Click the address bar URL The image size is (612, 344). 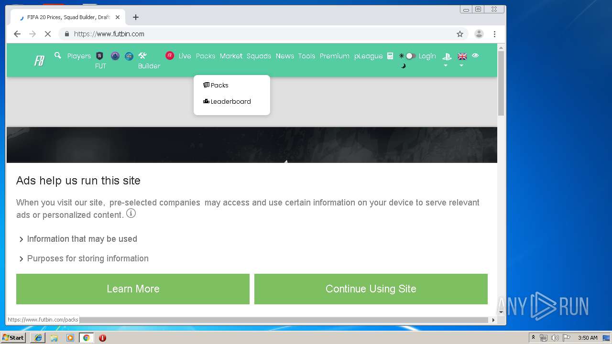tap(109, 34)
